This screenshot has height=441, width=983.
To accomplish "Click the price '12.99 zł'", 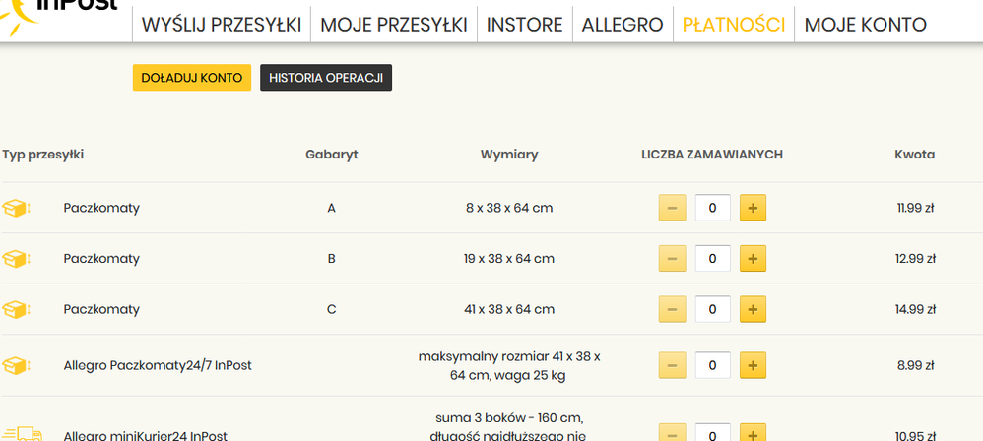I will [x=915, y=259].
